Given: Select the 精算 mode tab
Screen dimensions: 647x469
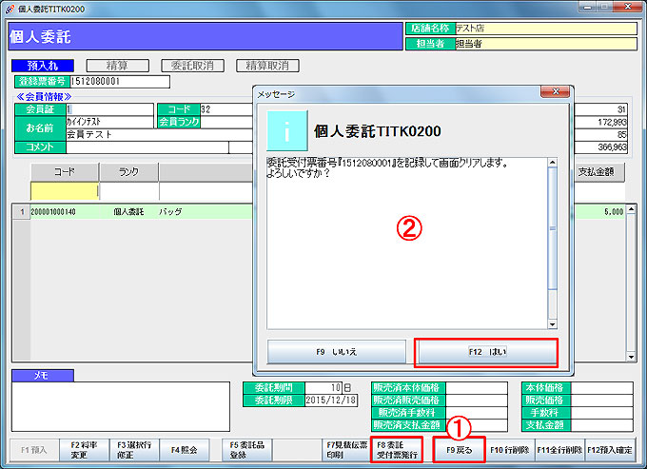Looking at the screenshot, I should (x=118, y=66).
